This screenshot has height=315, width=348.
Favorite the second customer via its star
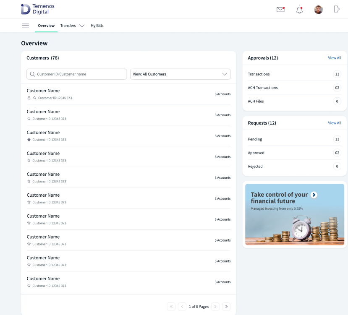pyautogui.click(x=29, y=119)
